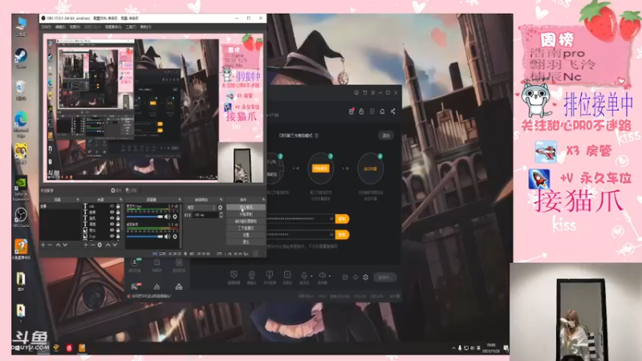Click the mixer dock vertical scrollbar
The height and width of the screenshot is (361, 642).
point(181,226)
